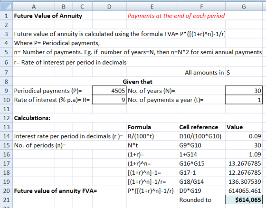Click the 'D9*G19' reference cell

point(201,190)
